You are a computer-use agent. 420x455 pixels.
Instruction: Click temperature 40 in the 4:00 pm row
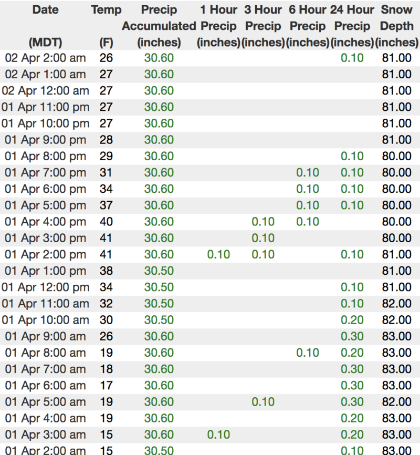(x=106, y=222)
